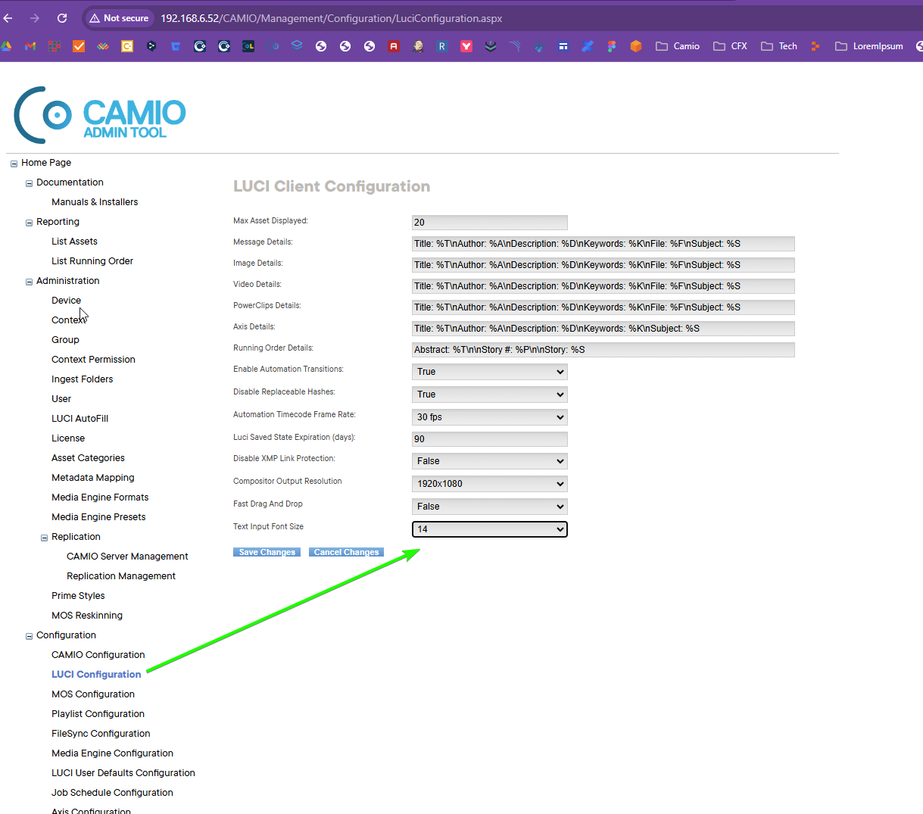
Task: Open the yellow C bookmark icon
Action: (127, 46)
